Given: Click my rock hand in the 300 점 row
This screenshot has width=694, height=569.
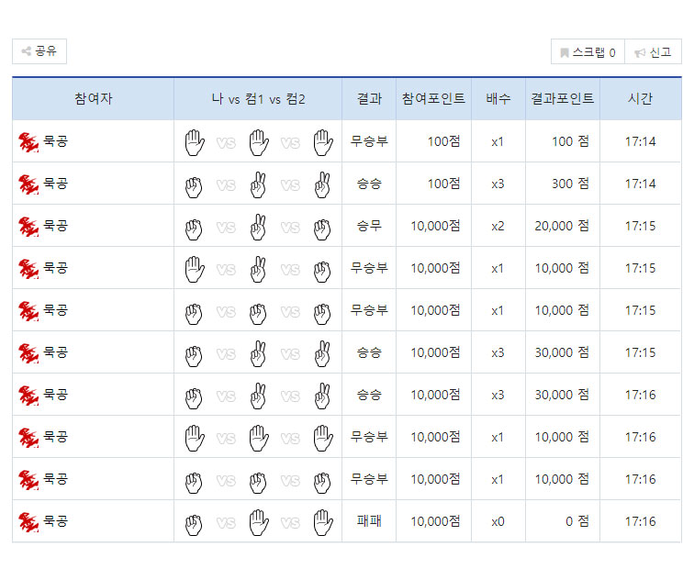Looking at the screenshot, I should [193, 184].
